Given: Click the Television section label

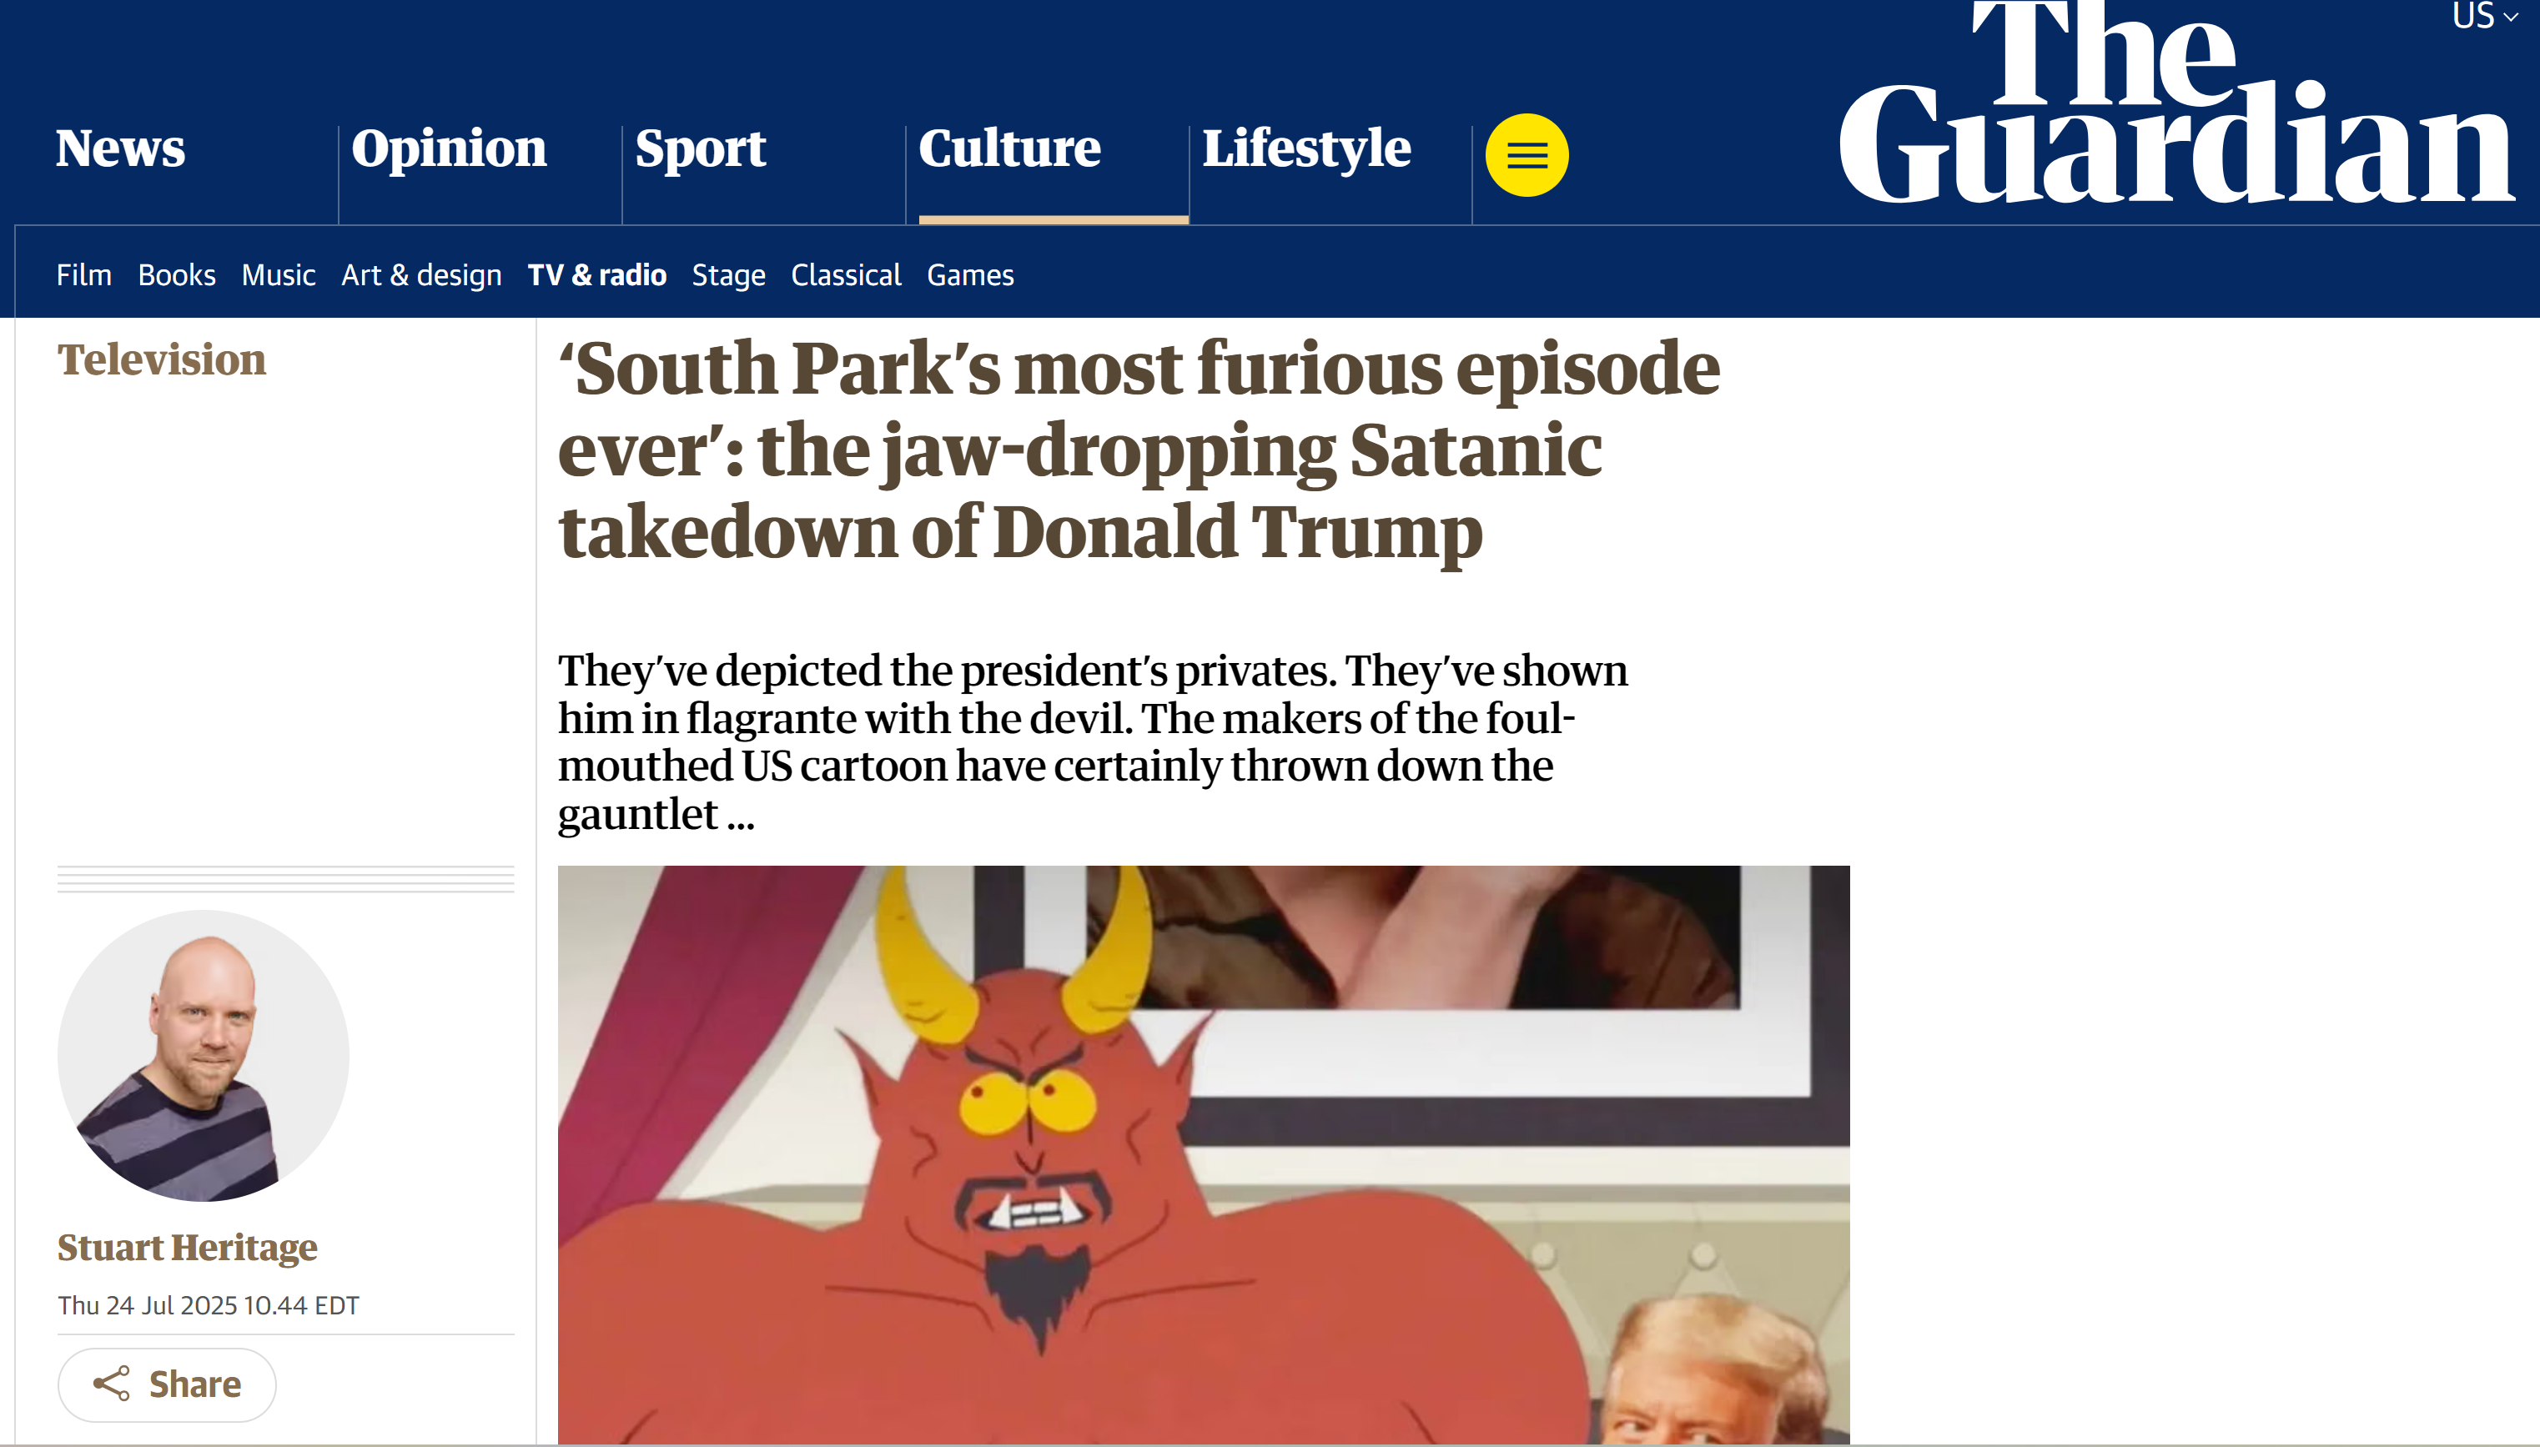Looking at the screenshot, I should pyautogui.click(x=162, y=359).
